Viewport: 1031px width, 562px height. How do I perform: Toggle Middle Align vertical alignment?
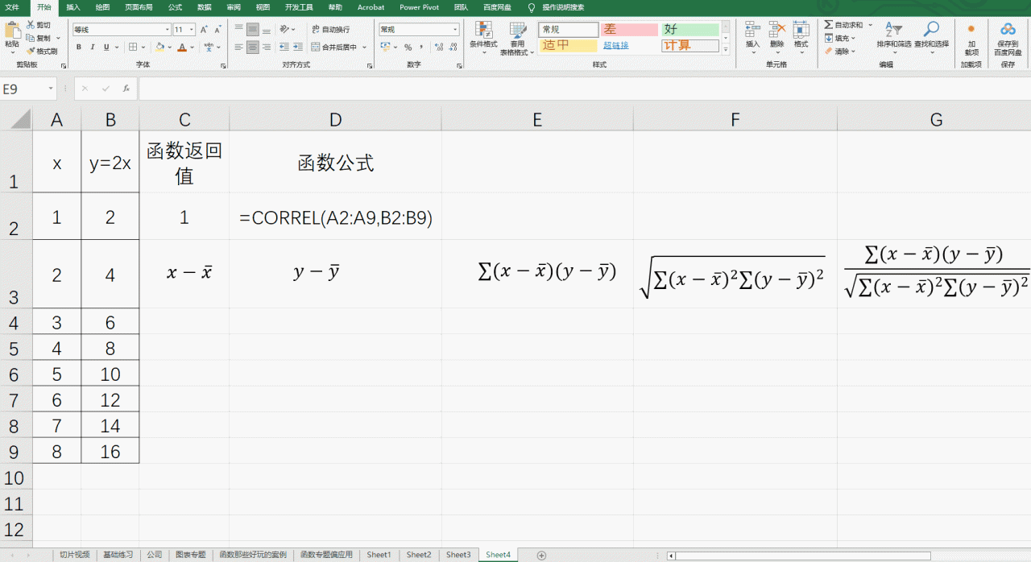click(253, 29)
